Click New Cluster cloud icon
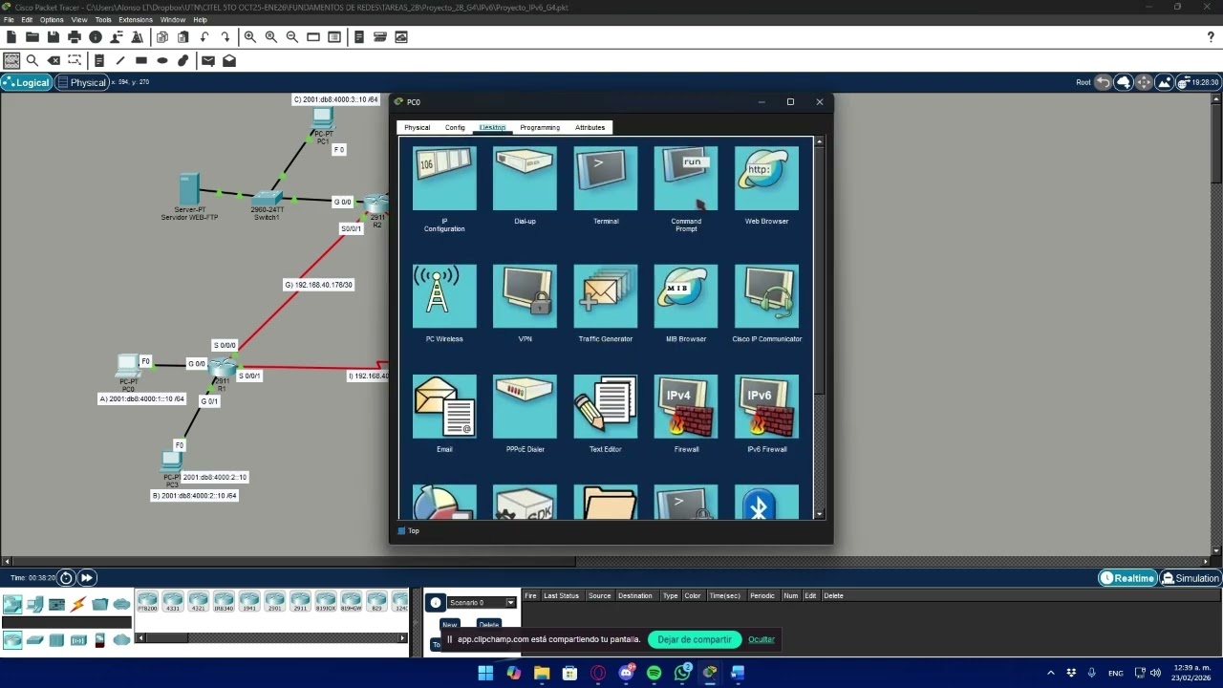Viewport: 1223px width, 688px height. click(1124, 82)
